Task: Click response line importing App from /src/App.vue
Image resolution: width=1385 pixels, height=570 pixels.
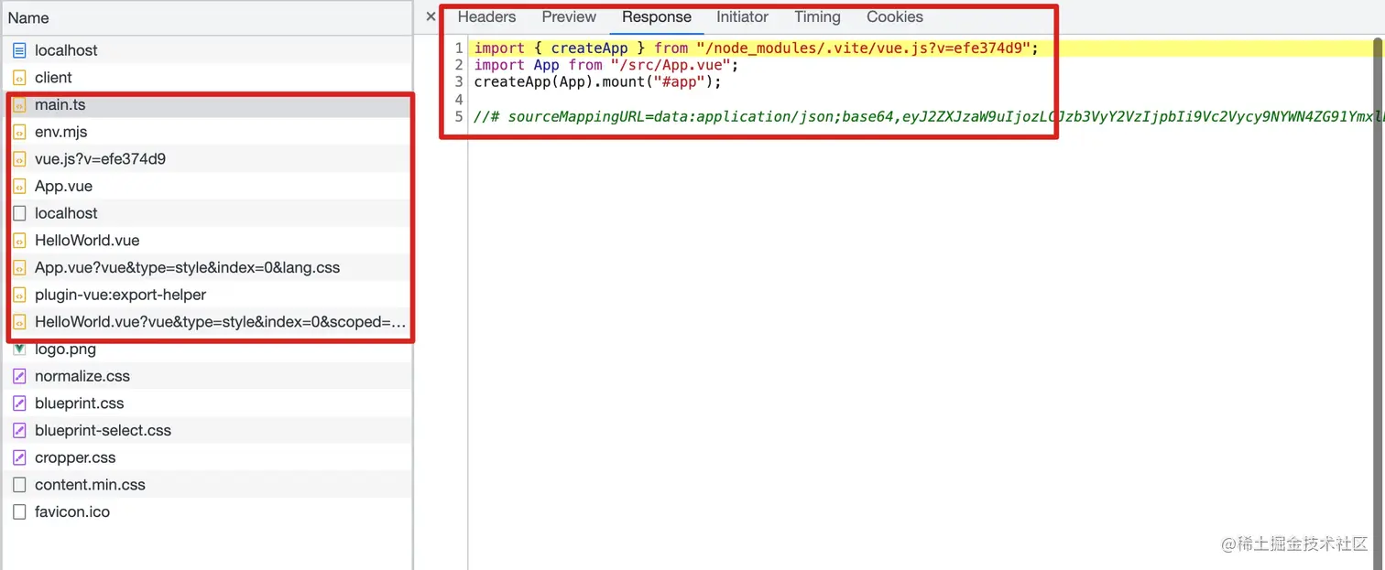Action: pyautogui.click(x=605, y=65)
